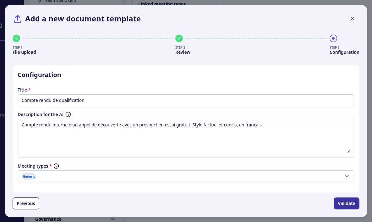The width and height of the screenshot is (372, 222).
Task: Click the Title input field
Action: tap(186, 100)
